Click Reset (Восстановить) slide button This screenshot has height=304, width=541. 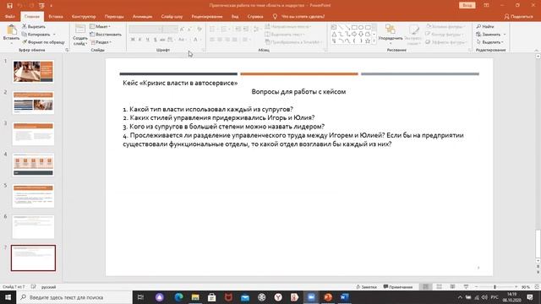pos(106,35)
